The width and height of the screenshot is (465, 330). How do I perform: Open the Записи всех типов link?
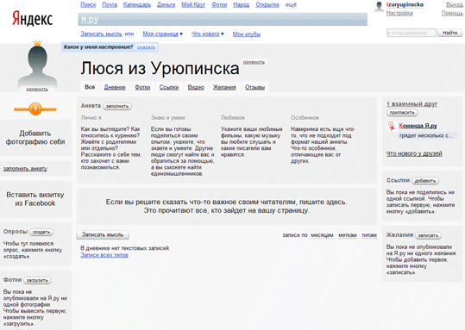pos(104,255)
